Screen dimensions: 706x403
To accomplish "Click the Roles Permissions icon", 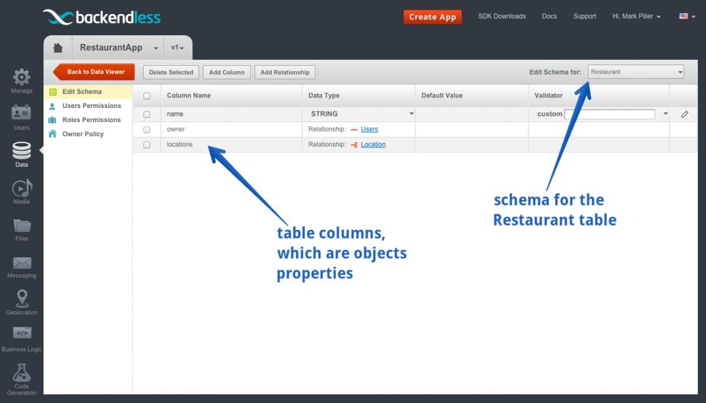I will [x=52, y=120].
